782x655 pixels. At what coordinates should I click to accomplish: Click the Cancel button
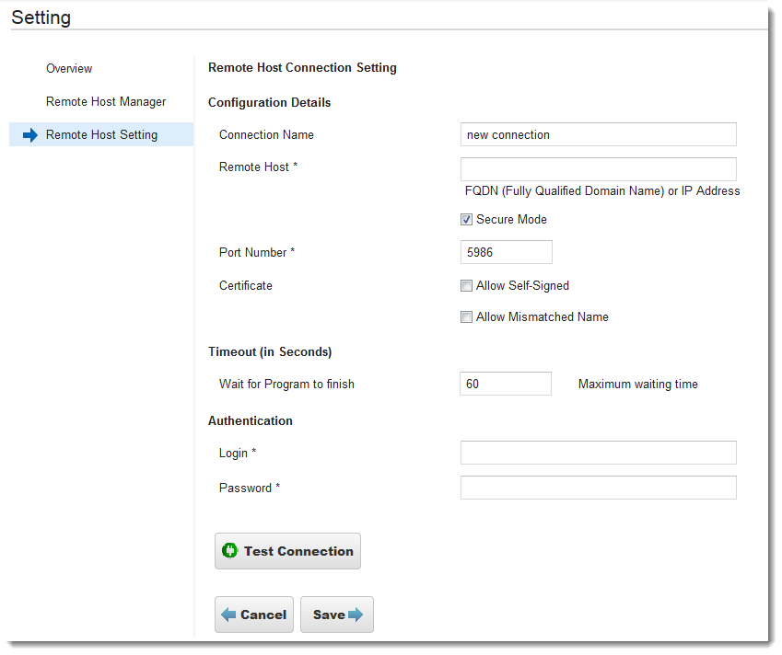point(254,615)
